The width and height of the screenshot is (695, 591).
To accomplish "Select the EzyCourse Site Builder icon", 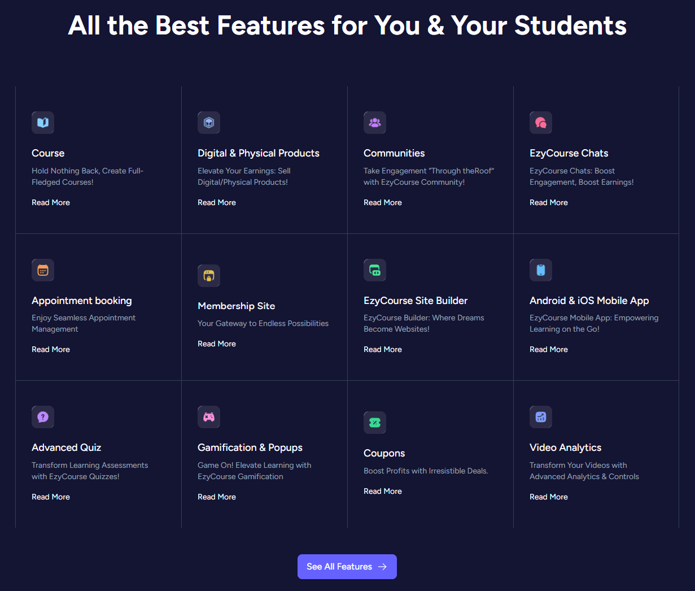I will pos(375,270).
